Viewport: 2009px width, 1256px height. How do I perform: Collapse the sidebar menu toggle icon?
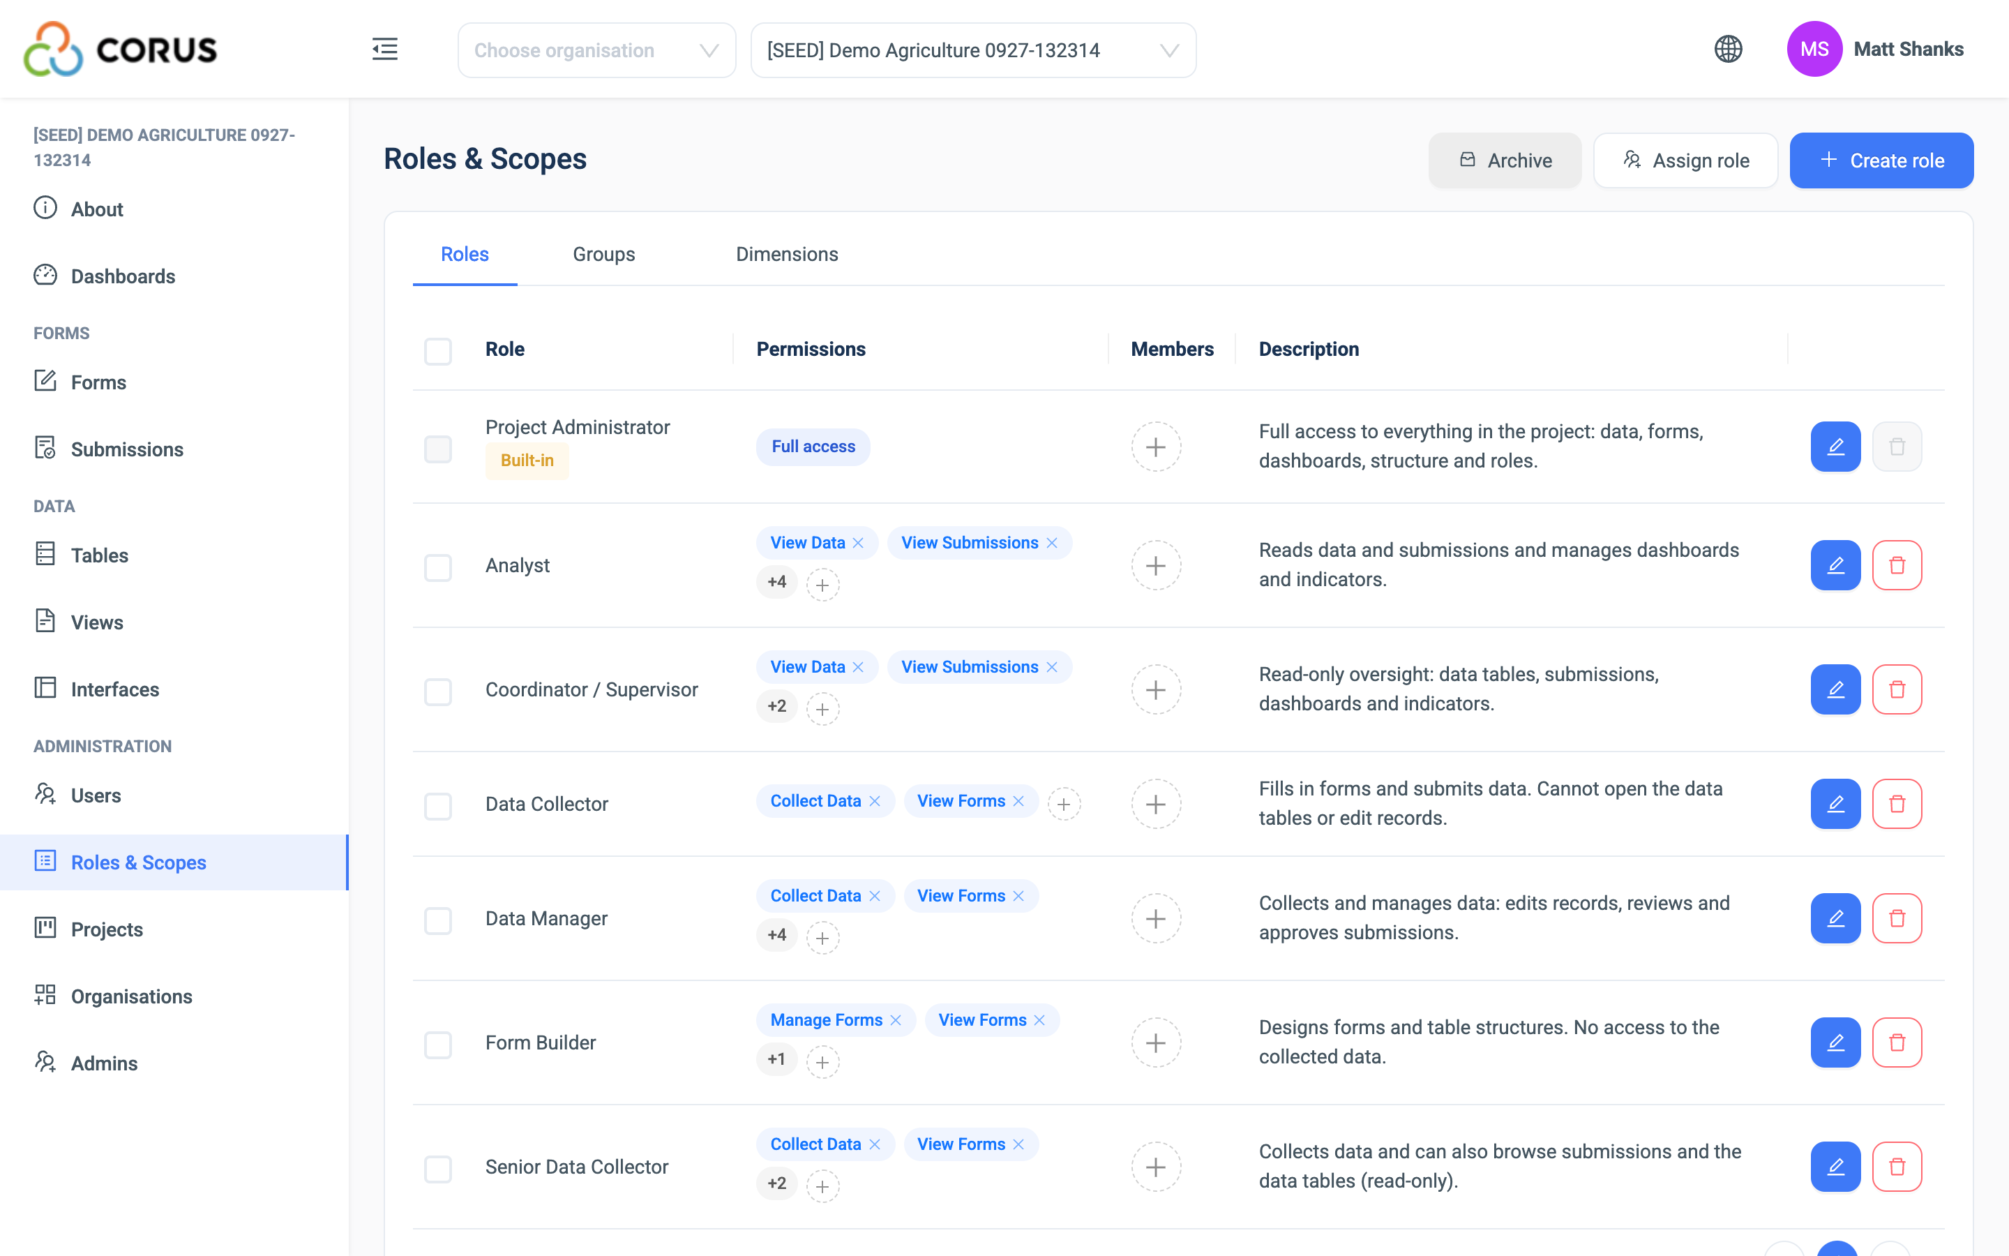coord(384,50)
